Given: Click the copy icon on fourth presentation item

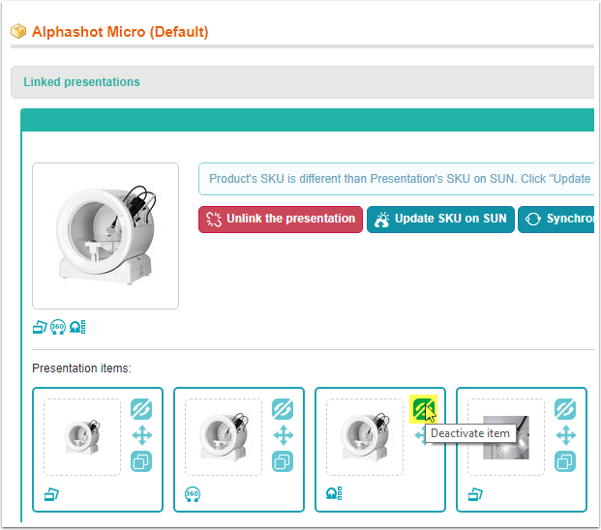Looking at the screenshot, I should click(565, 461).
